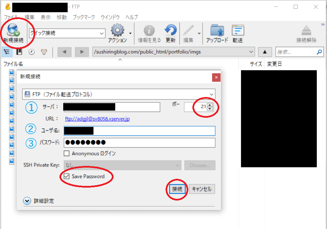Open the ブックマーク menu
Screen dimensions: 327x229
[84, 17]
